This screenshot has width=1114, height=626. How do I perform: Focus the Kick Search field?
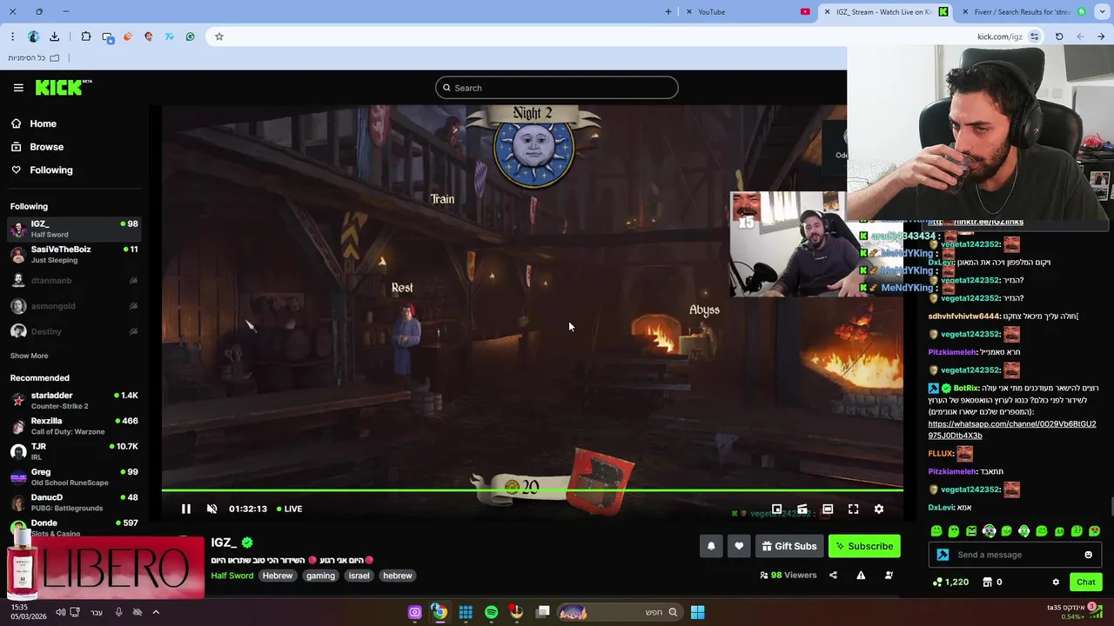[557, 88]
